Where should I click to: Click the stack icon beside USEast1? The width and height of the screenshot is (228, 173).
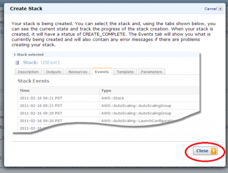tap(17, 63)
